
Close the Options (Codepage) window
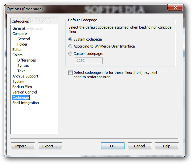click(x=175, y=7)
